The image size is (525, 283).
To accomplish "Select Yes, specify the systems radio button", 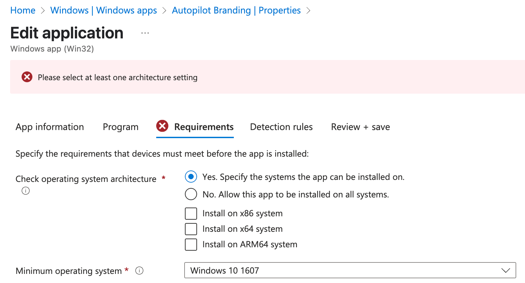I will [x=191, y=177].
